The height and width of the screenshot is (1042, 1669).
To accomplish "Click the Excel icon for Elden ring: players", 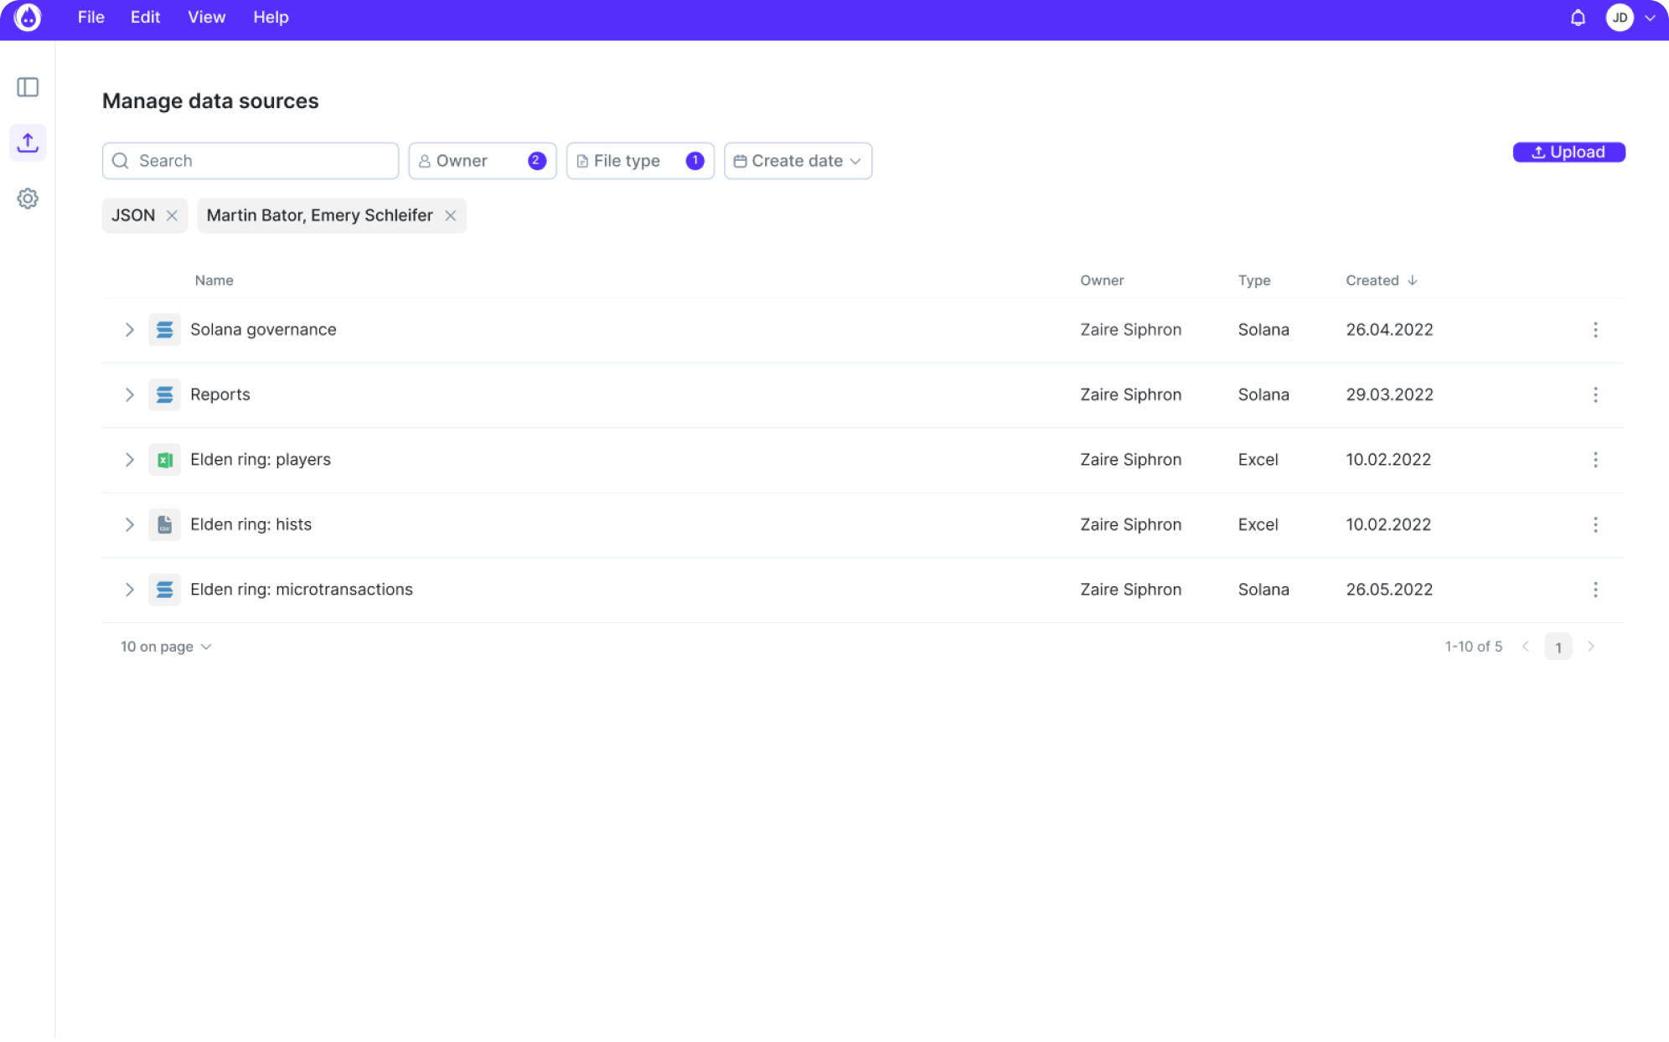I will click(x=164, y=459).
